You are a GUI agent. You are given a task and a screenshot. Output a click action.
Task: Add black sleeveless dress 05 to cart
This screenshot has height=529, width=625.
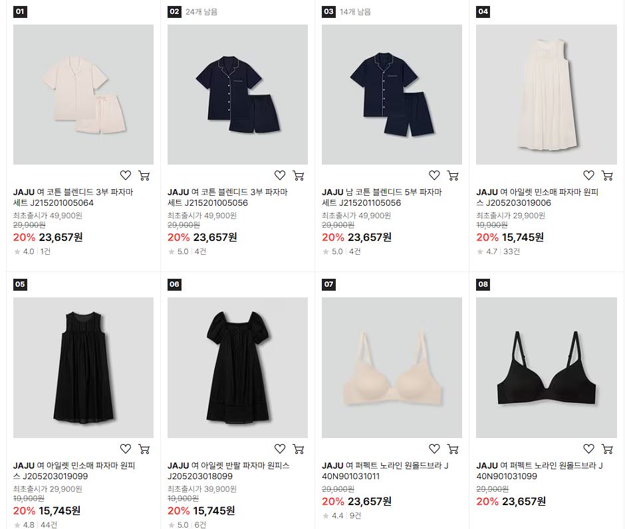click(144, 449)
